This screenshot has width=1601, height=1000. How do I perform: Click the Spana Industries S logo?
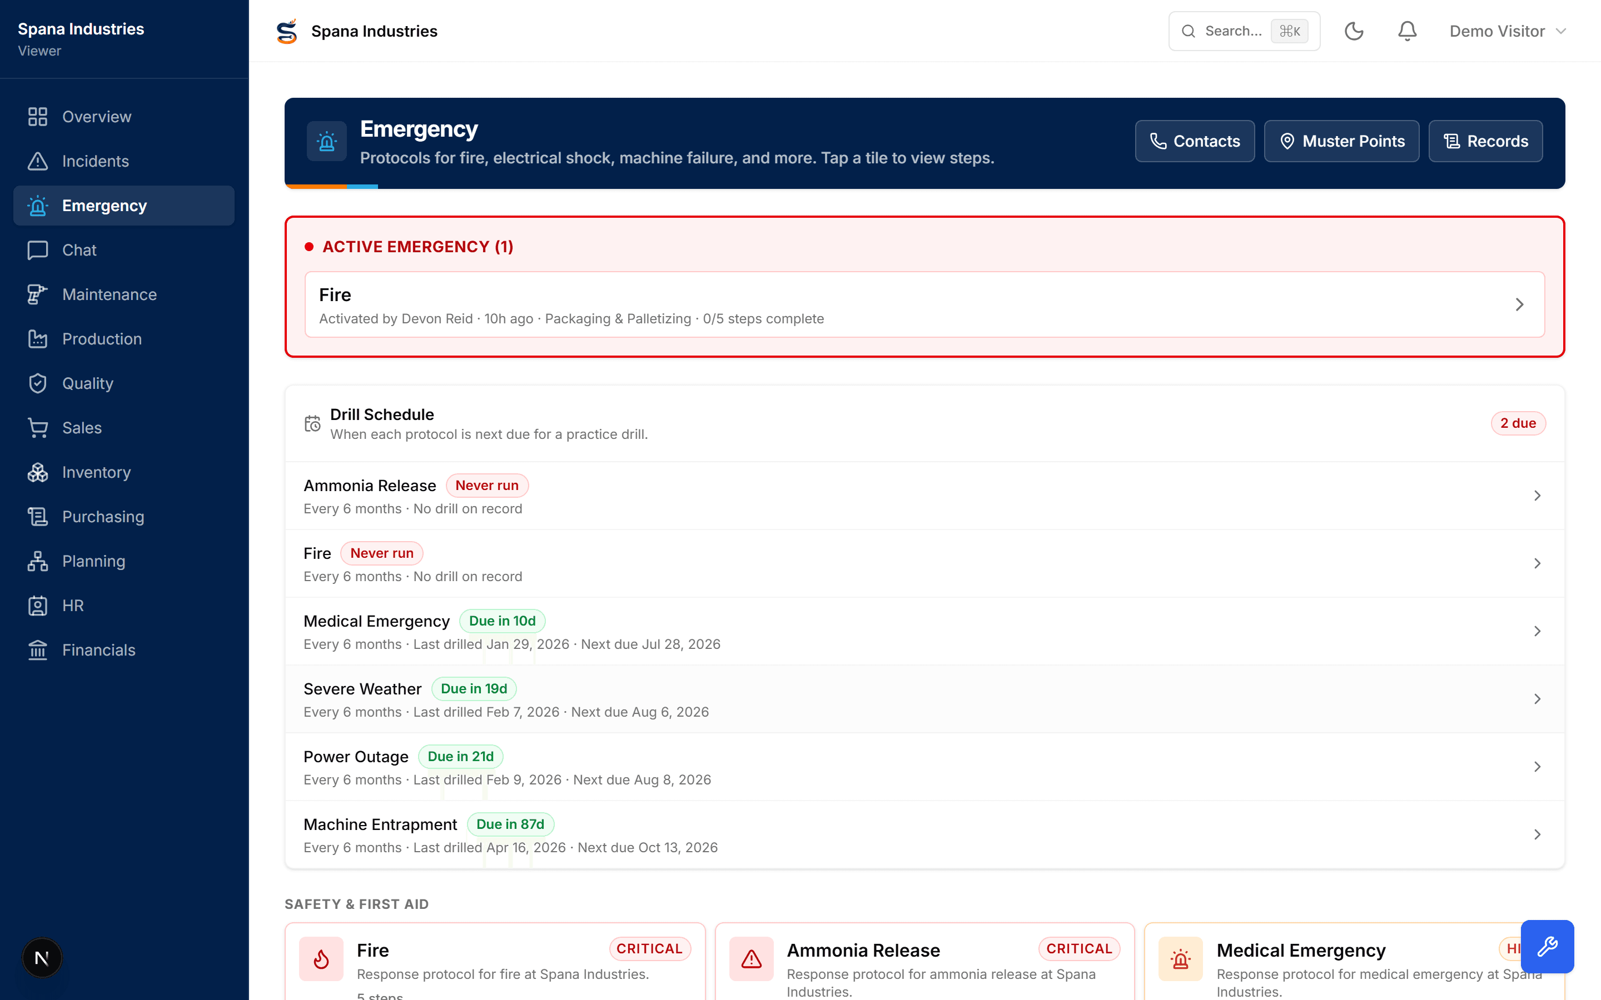point(286,31)
